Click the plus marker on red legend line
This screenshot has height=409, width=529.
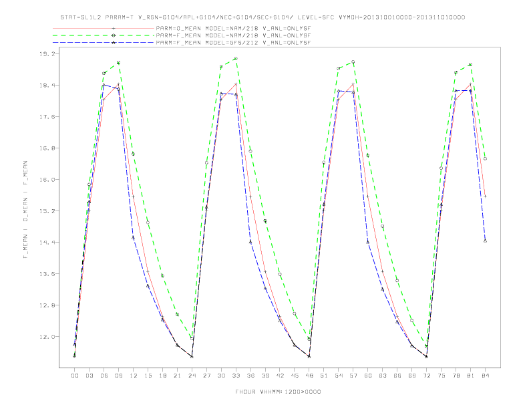click(x=114, y=28)
